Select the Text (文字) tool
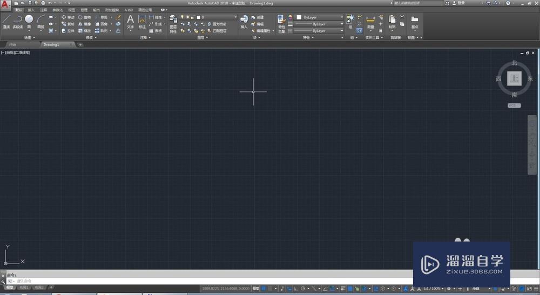The image size is (540, 295). coord(130,22)
